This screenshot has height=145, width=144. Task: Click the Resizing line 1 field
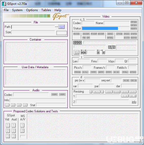point(98,96)
